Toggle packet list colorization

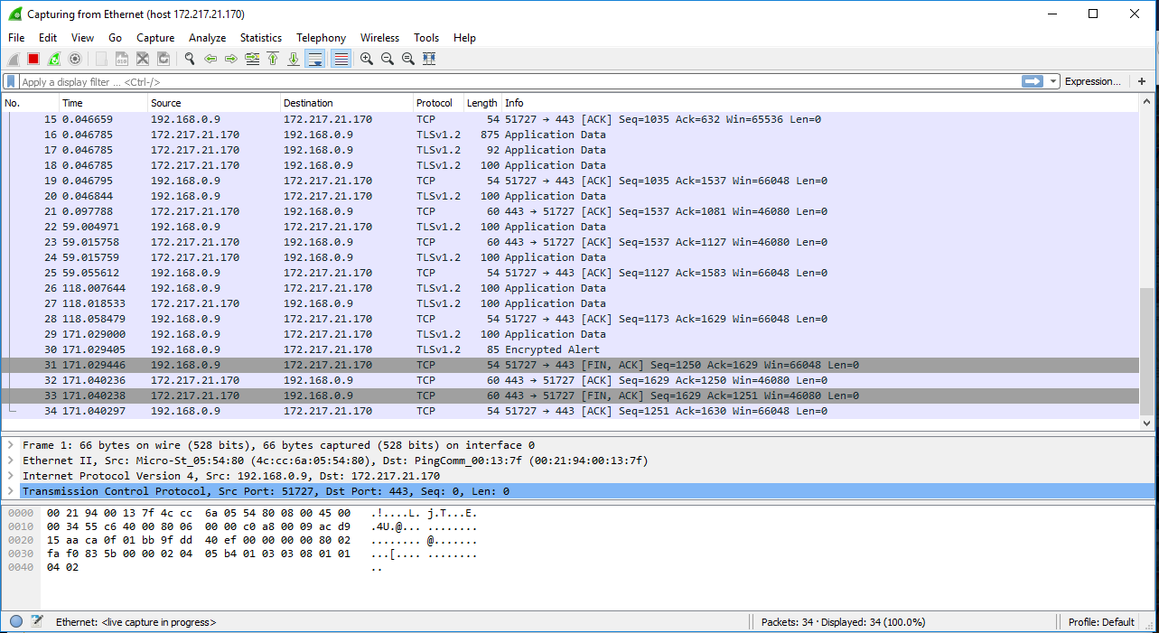(x=341, y=59)
